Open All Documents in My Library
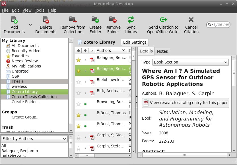The height and width of the screenshot is (165, 237). pos(25,46)
